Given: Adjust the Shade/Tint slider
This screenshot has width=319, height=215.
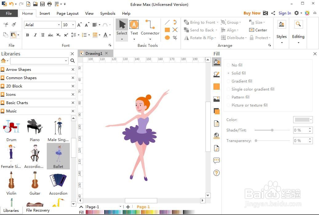Looking at the screenshot, I should pos(272,130).
